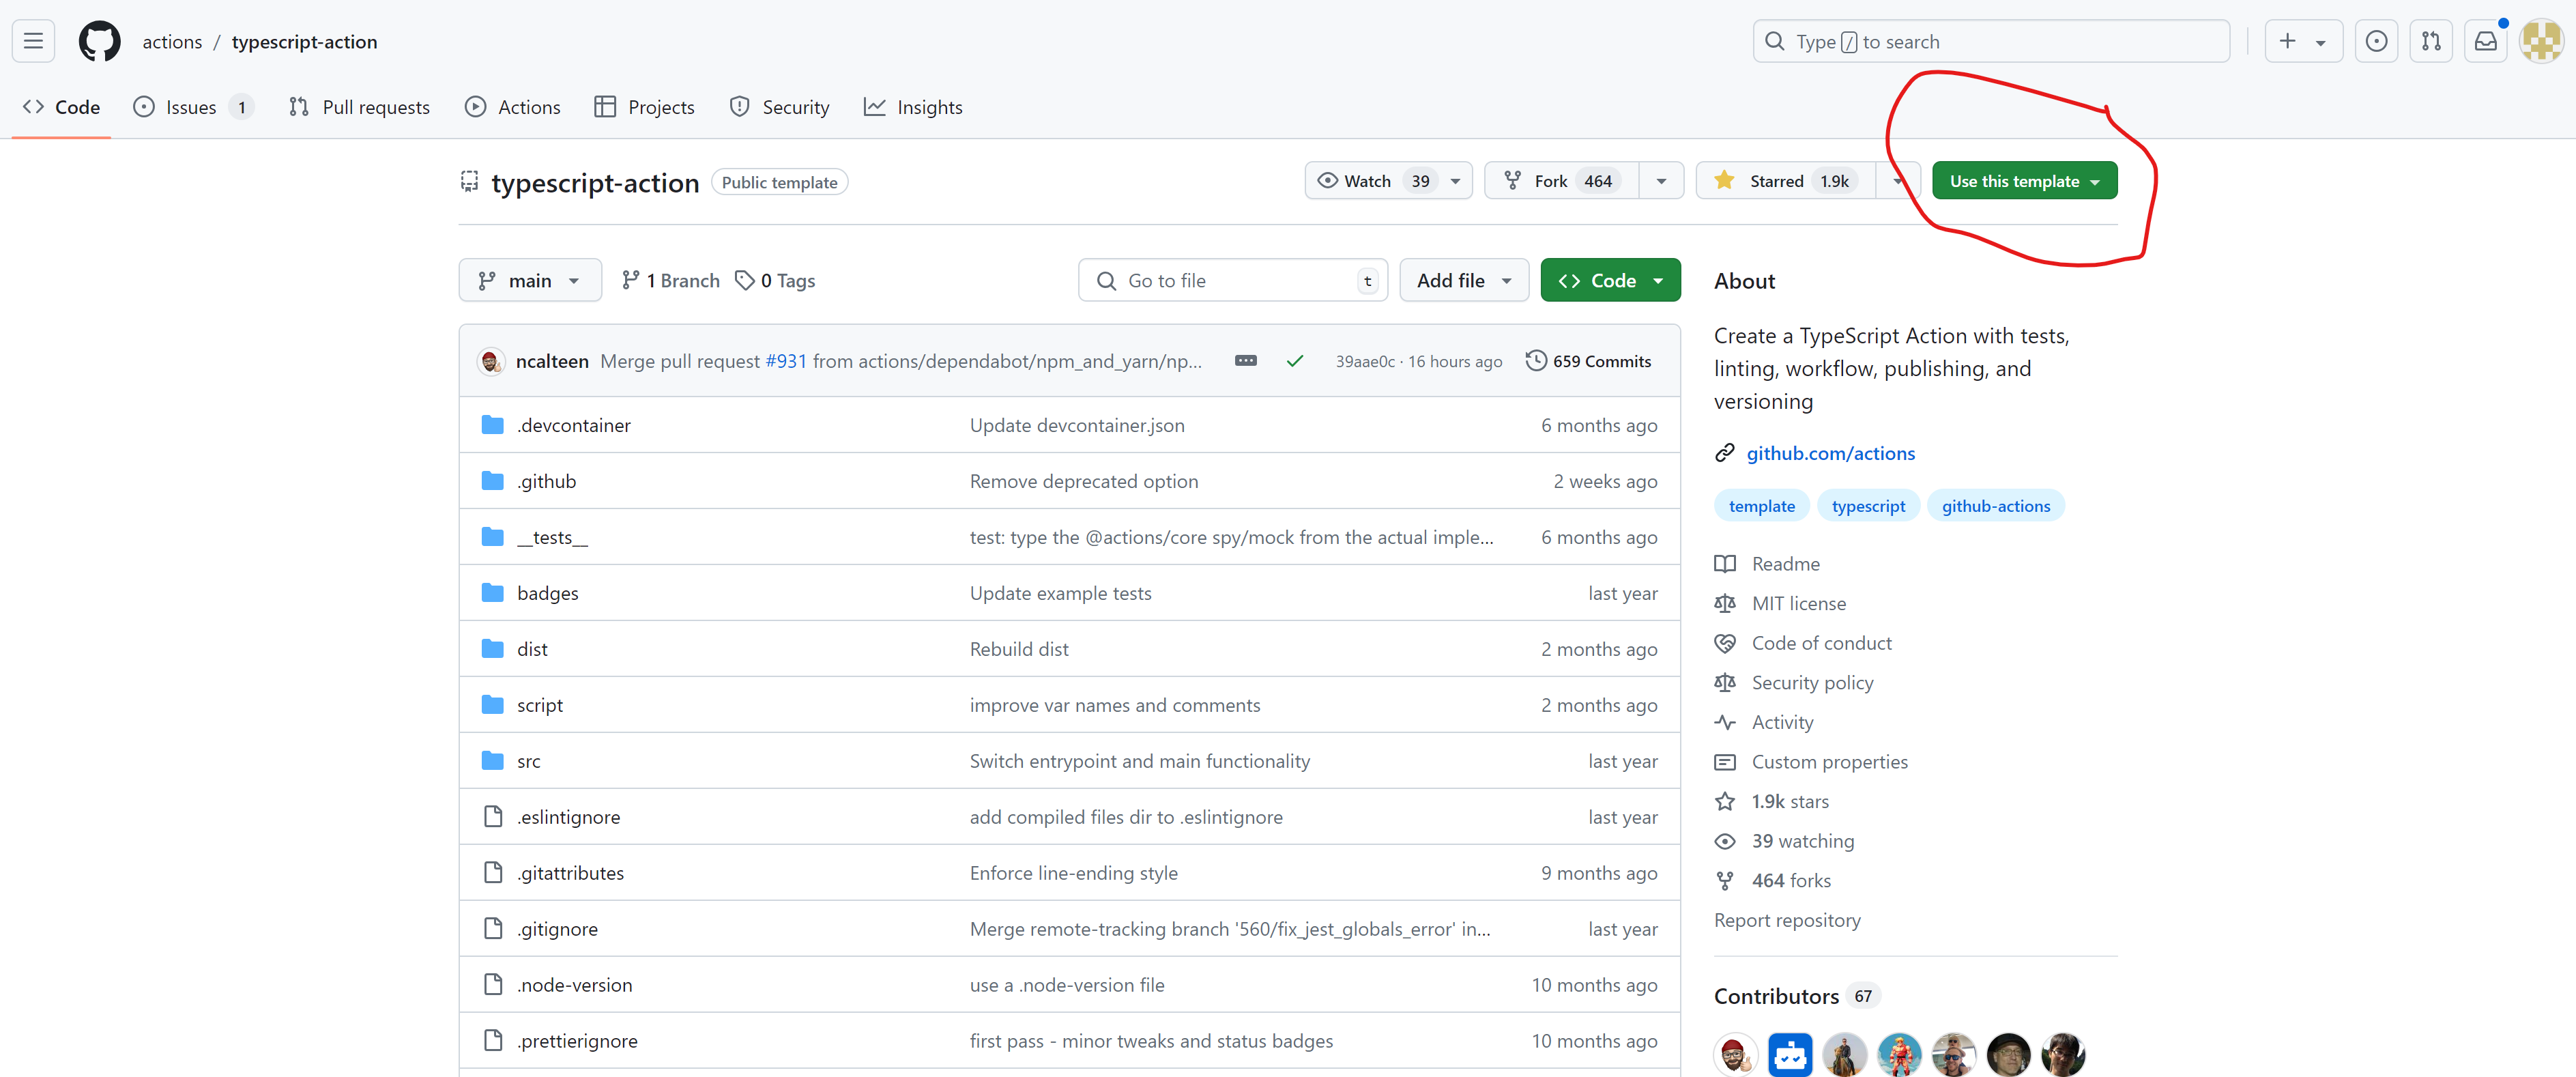Open the actions organization breadcrumb

tap(172, 41)
